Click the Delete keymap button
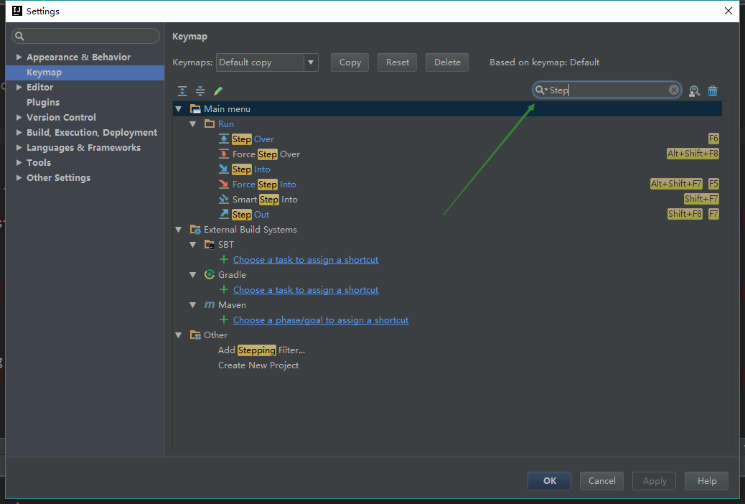The height and width of the screenshot is (504, 745). tap(447, 62)
